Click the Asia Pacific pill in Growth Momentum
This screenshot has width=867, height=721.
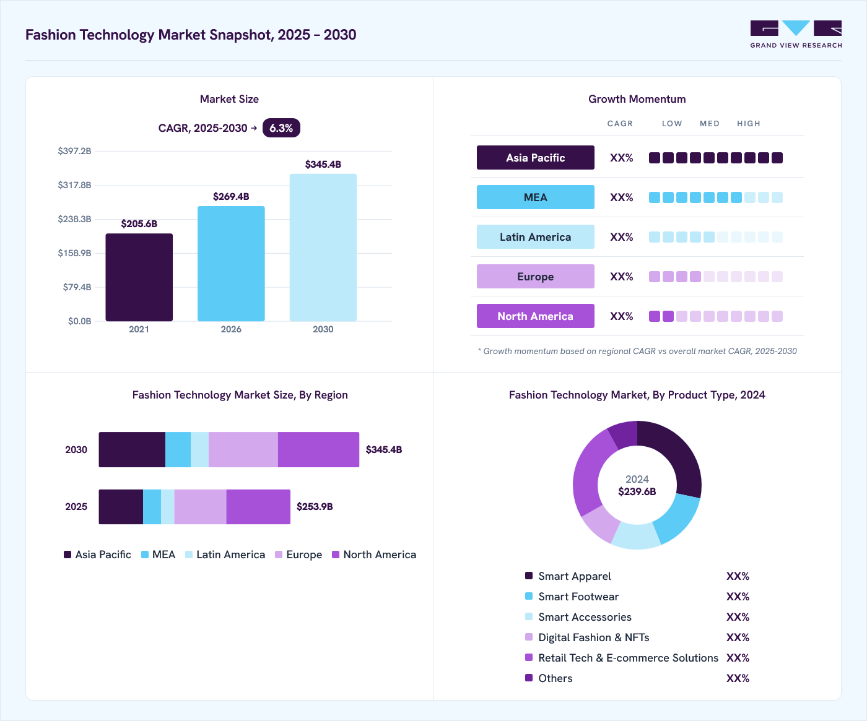(536, 158)
